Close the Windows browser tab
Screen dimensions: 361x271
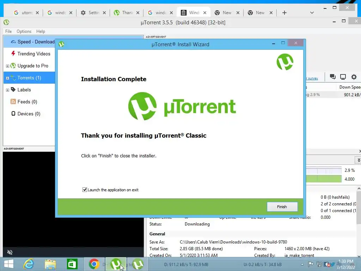[x=205, y=13]
